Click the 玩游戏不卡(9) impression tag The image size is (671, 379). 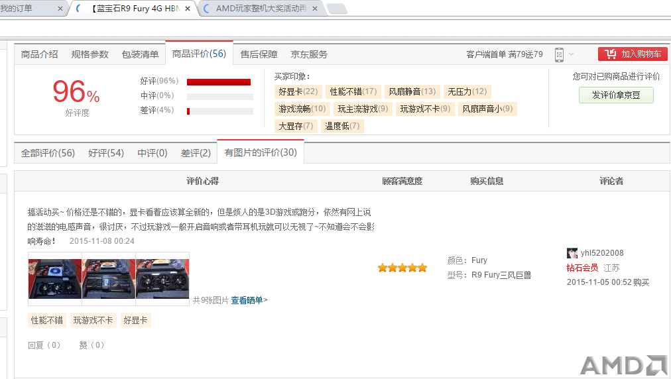pos(425,109)
